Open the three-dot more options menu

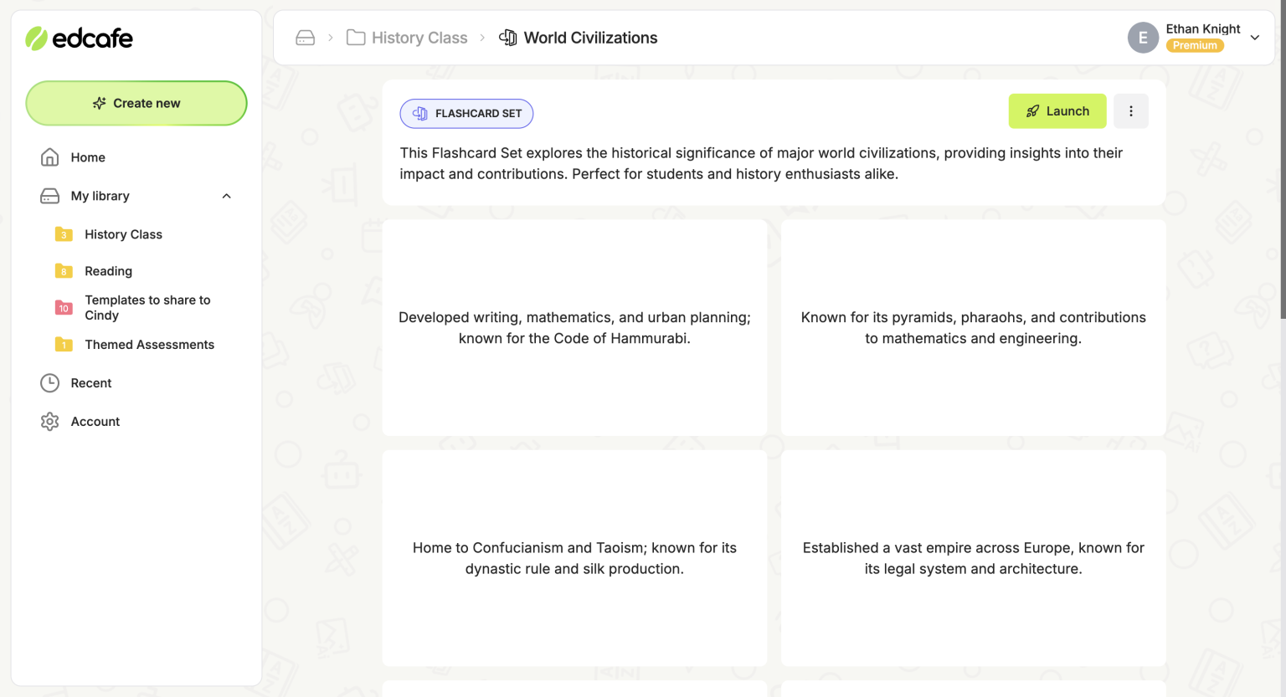click(1130, 111)
